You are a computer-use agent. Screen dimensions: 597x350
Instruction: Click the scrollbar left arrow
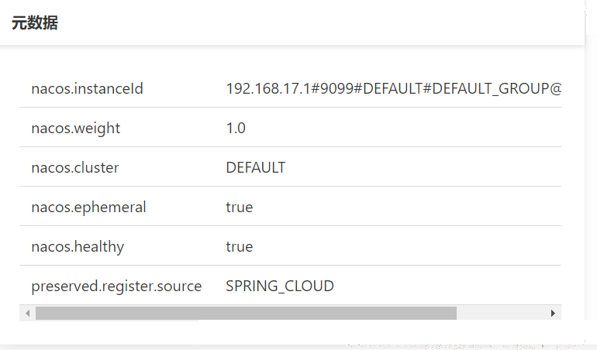click(x=27, y=313)
